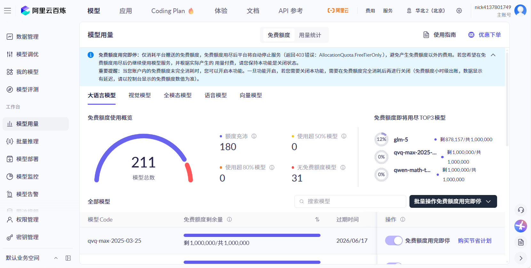Click the 搜索模型 search field
Image resolution: width=531 pixels, height=268 pixels.
(350, 201)
